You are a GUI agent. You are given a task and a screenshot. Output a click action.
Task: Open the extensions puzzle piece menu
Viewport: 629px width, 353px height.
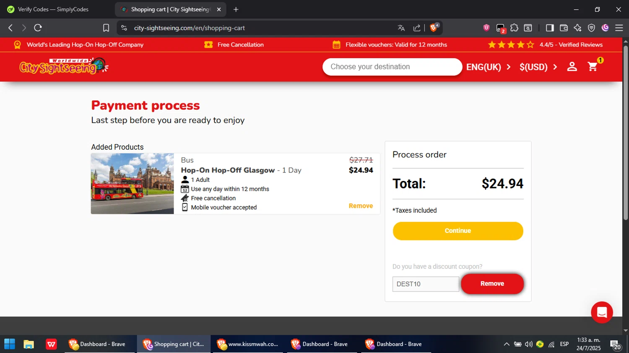pyautogui.click(x=514, y=28)
